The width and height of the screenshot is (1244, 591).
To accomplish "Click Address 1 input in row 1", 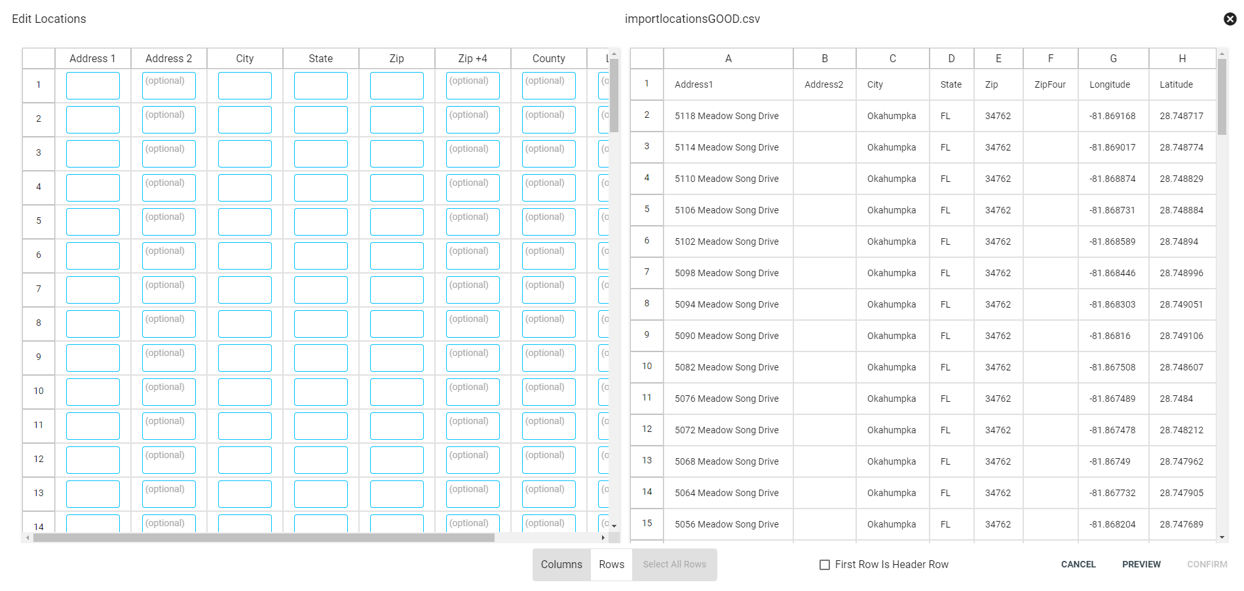I will [92, 86].
